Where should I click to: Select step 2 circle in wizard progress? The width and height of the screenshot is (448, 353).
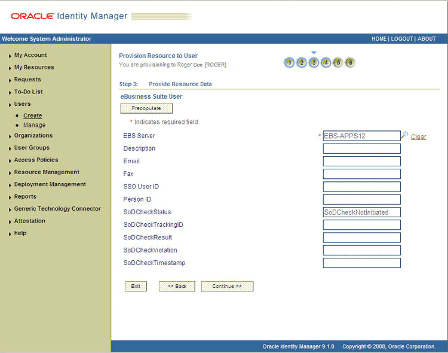pyautogui.click(x=302, y=62)
